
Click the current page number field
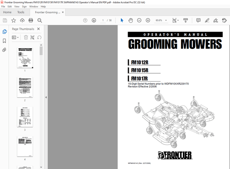tap(103, 20)
